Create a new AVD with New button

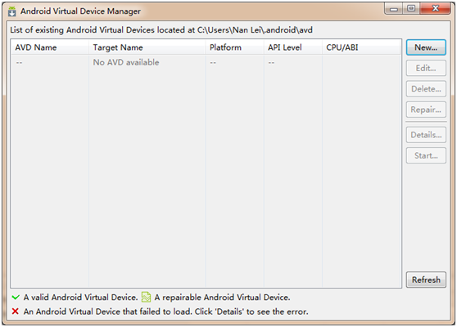426,47
